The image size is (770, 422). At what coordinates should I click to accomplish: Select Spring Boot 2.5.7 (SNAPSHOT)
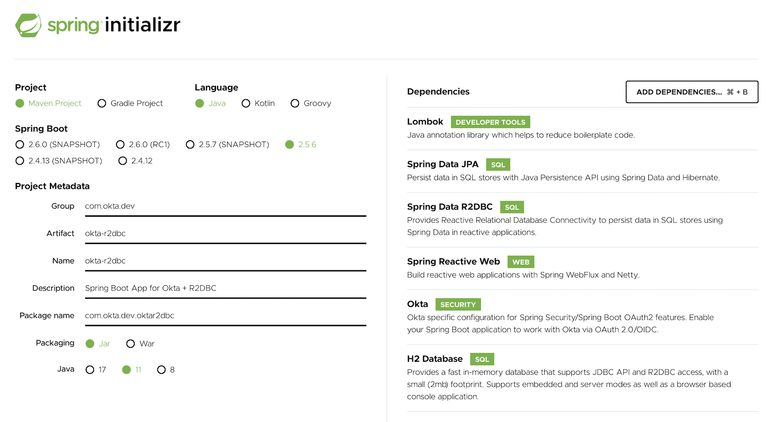(191, 145)
